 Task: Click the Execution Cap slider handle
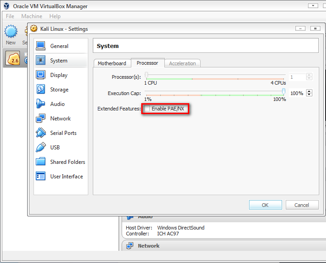click(x=284, y=92)
